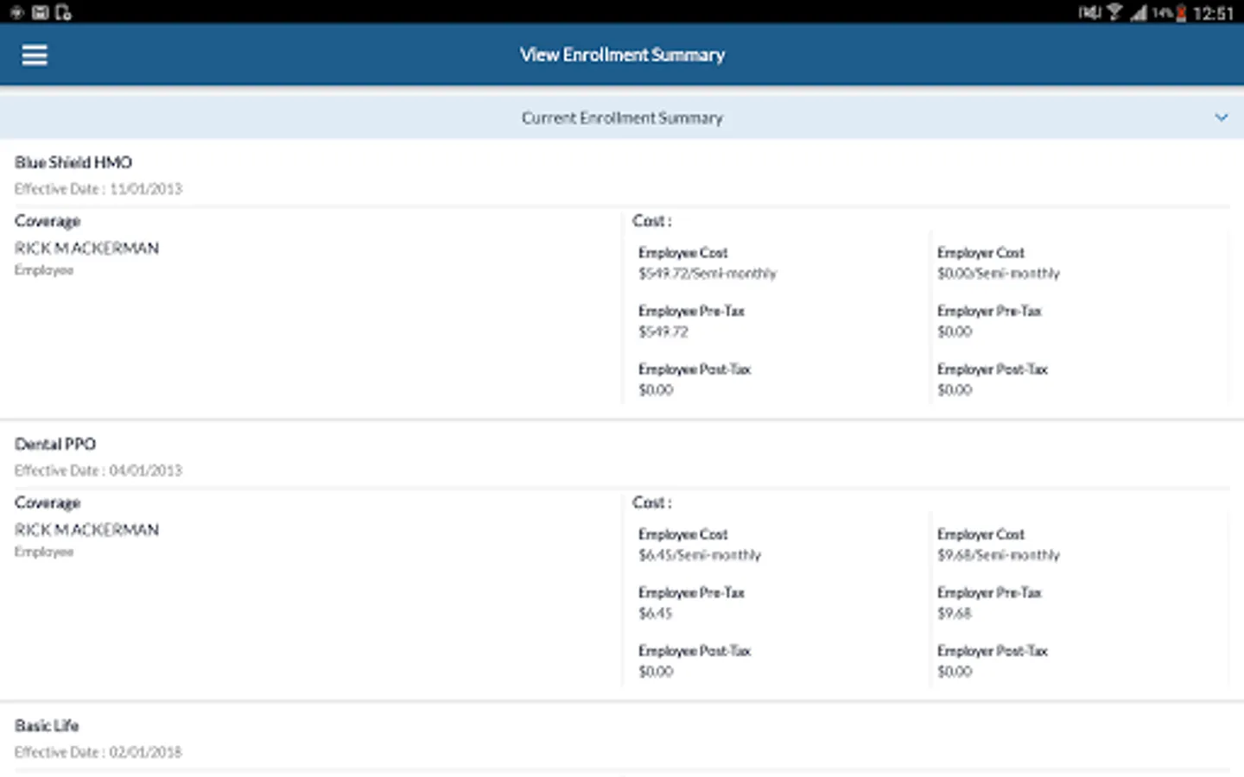
Task: Open the Dental PPO plan
Action: pyautogui.click(x=55, y=444)
